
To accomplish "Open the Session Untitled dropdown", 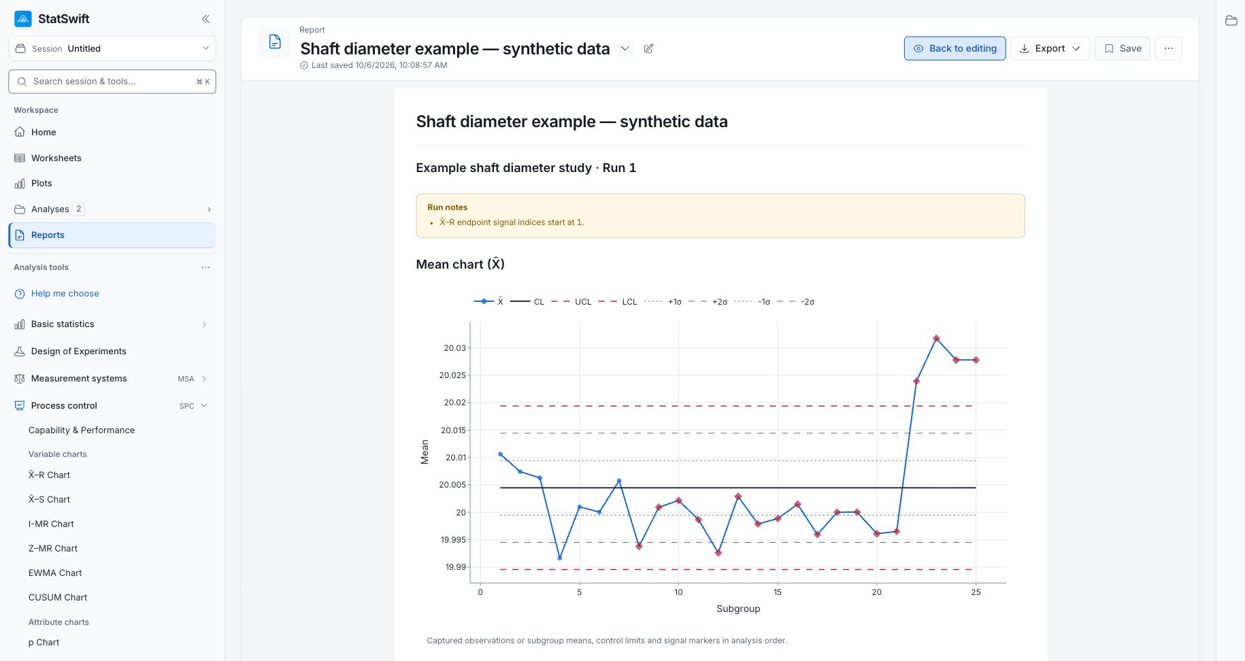I will click(112, 48).
